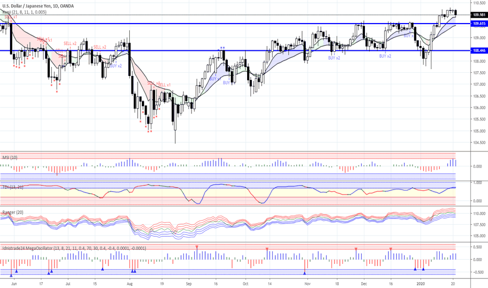488x288 pixels.
Task: Click the blue triangle marker near November in MegaOscillator
Action: point(305,272)
